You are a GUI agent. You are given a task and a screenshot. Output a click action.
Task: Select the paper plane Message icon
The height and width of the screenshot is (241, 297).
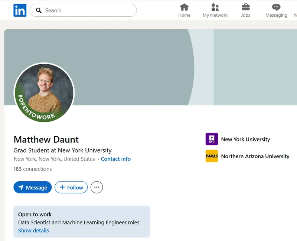22,187
